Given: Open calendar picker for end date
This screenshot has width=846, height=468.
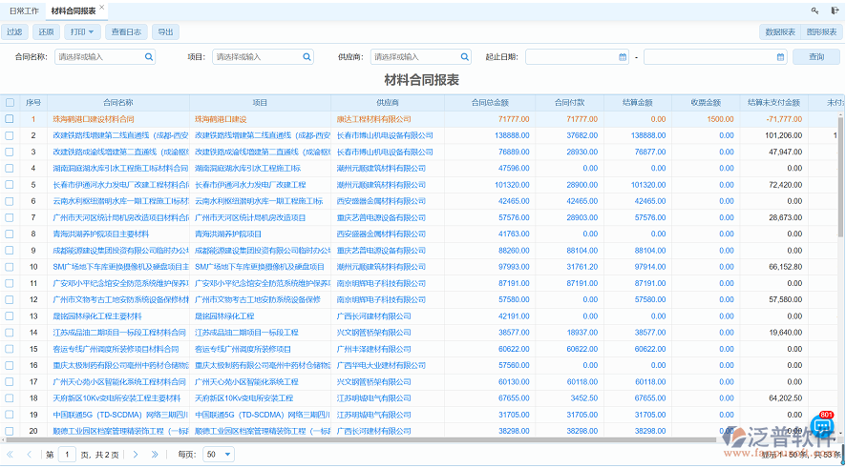Looking at the screenshot, I should (x=781, y=57).
